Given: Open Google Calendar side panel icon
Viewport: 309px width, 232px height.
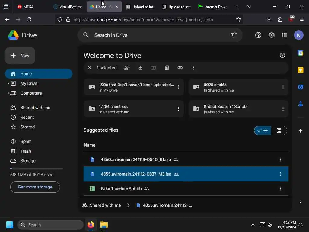Looking at the screenshot, I should pyautogui.click(x=300, y=53).
